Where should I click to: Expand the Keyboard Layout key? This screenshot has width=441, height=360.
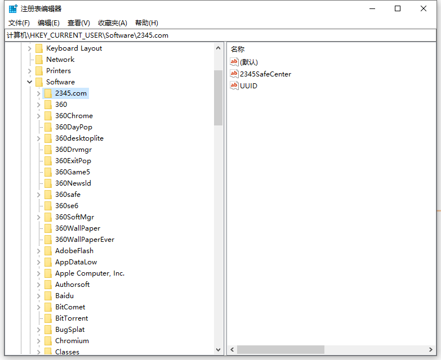[x=29, y=48]
